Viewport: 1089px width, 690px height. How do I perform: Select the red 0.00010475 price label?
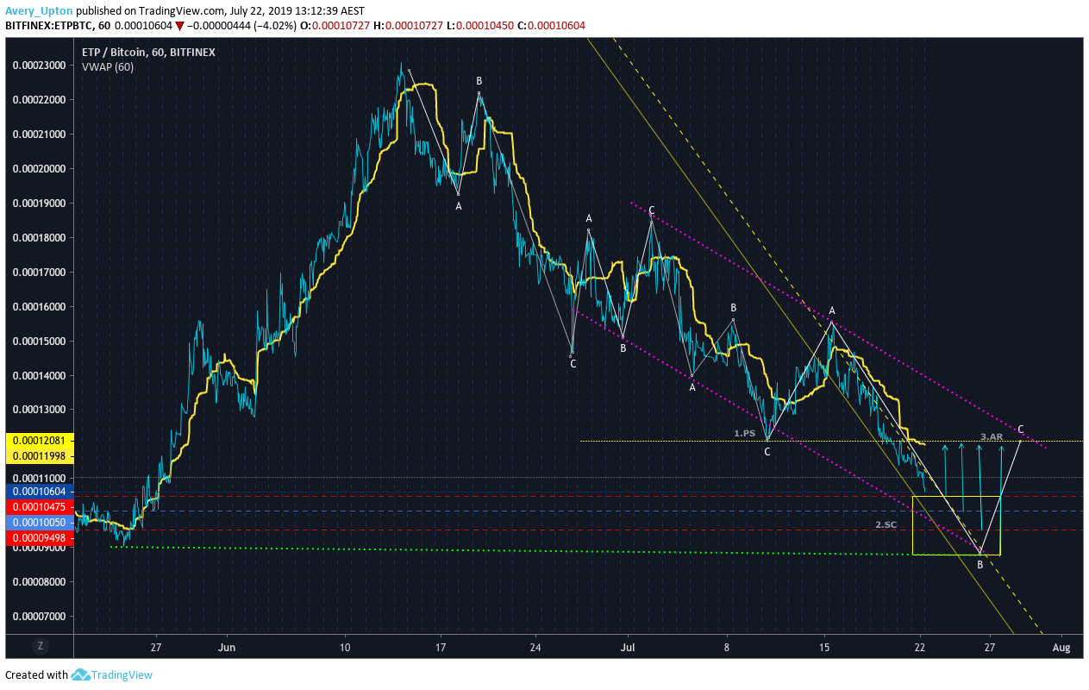[x=40, y=506]
